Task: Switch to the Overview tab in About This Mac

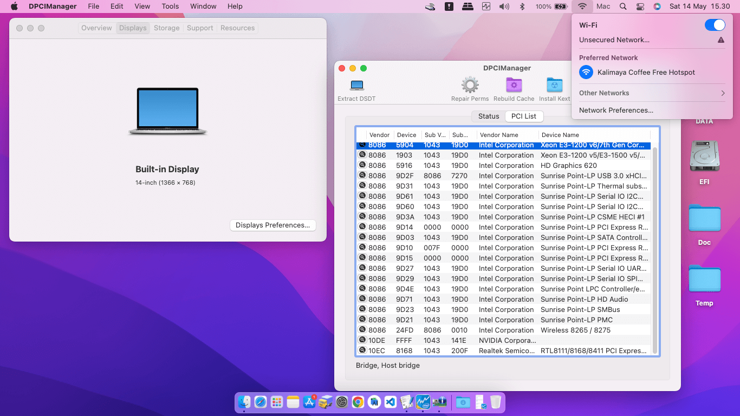Action: click(96, 28)
